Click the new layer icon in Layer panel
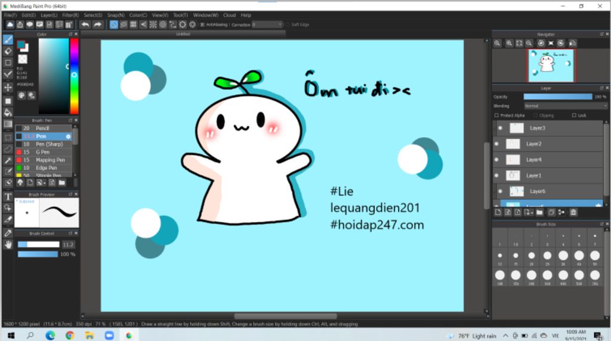 [498, 212]
